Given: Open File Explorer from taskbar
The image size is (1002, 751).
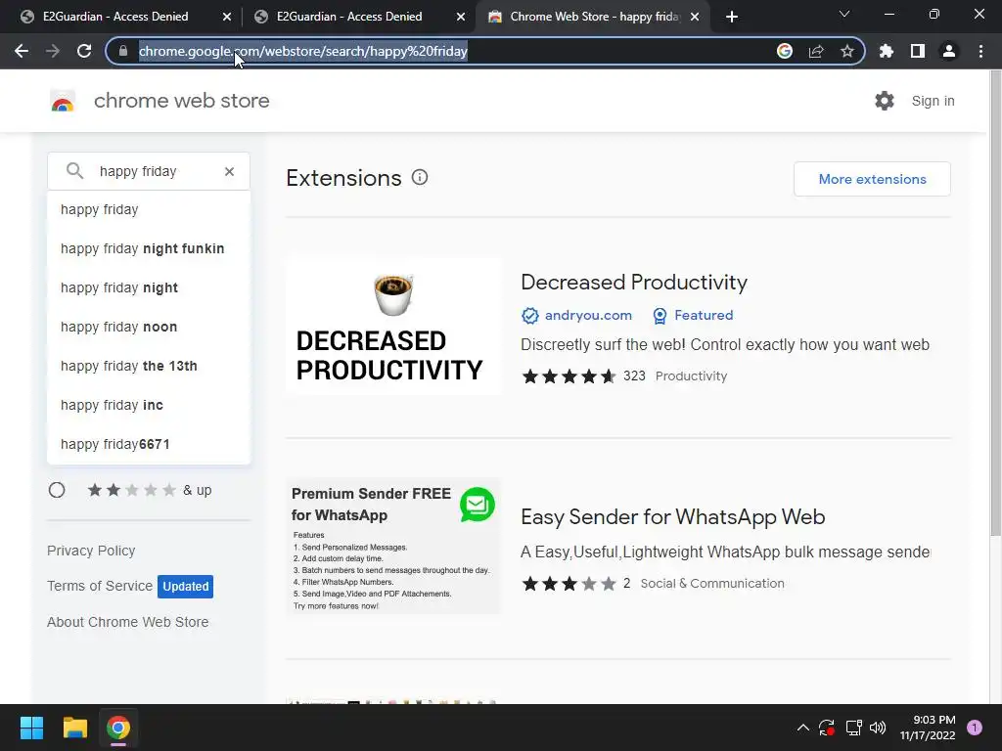Looking at the screenshot, I should click(x=74, y=728).
